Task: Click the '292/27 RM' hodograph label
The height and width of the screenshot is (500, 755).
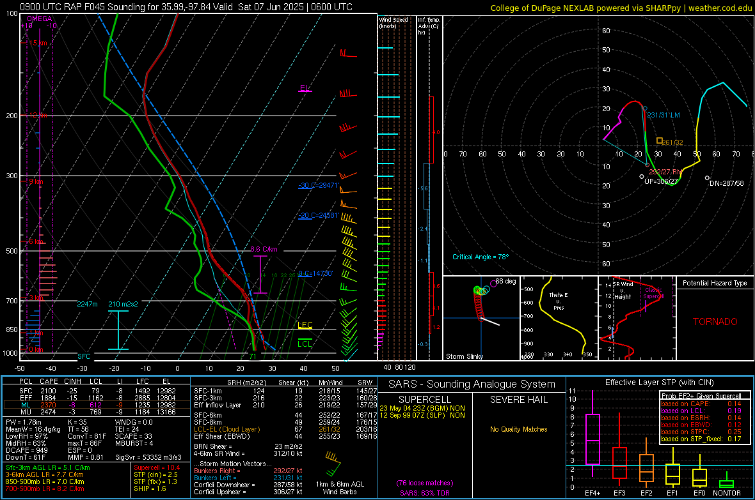Action: coord(665,172)
